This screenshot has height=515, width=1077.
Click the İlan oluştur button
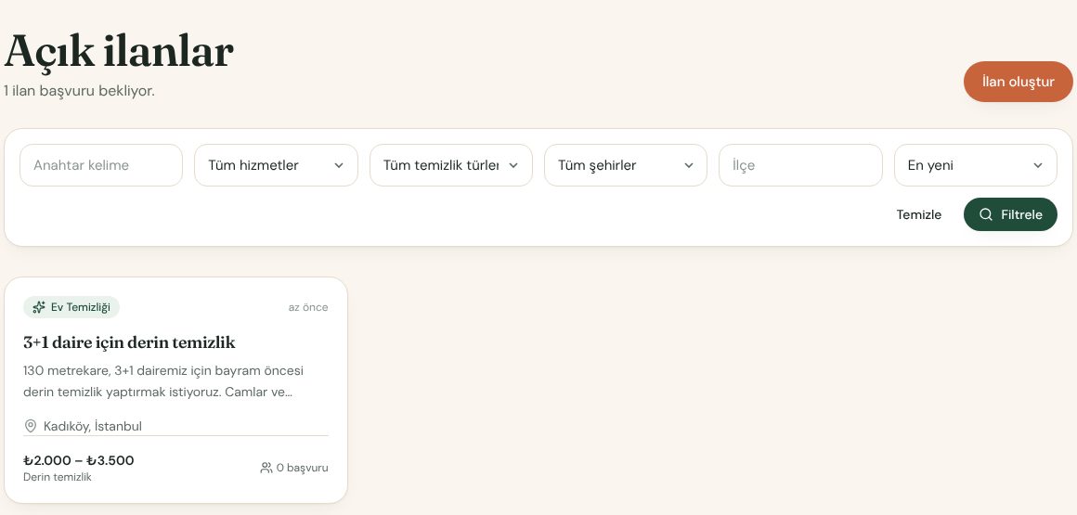pyautogui.click(x=1018, y=82)
